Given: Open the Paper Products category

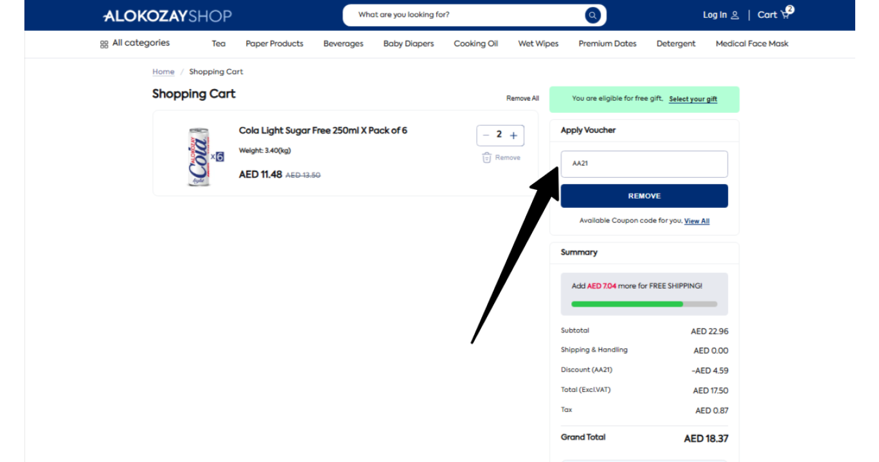Looking at the screenshot, I should tap(274, 44).
